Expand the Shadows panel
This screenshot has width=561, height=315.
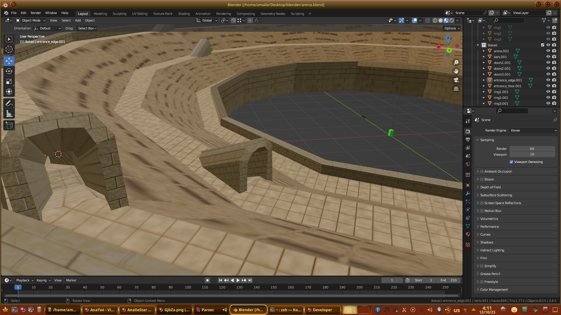coord(486,242)
